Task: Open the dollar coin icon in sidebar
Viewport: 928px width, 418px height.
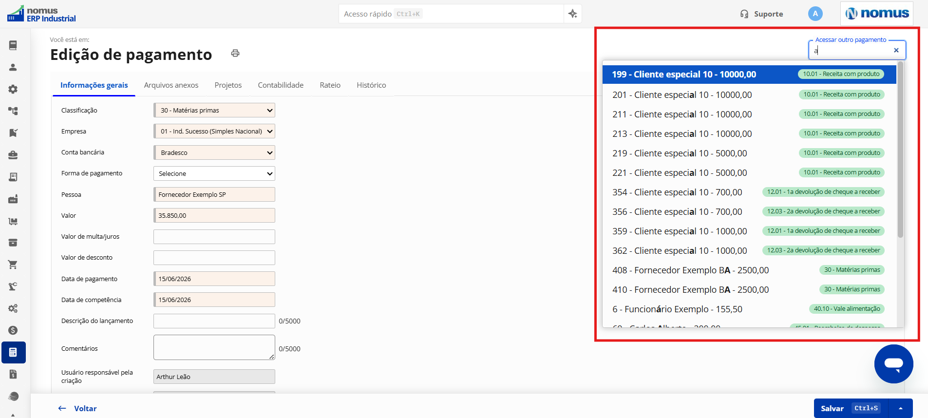Action: coord(13,330)
